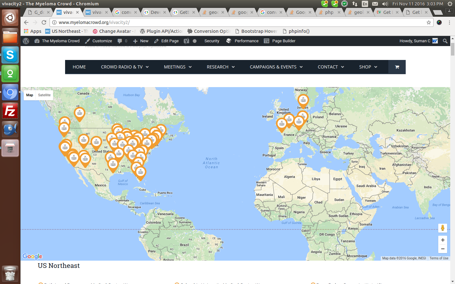455x284 pixels.
Task: Click the map marker over Florida
Action: pos(140,173)
